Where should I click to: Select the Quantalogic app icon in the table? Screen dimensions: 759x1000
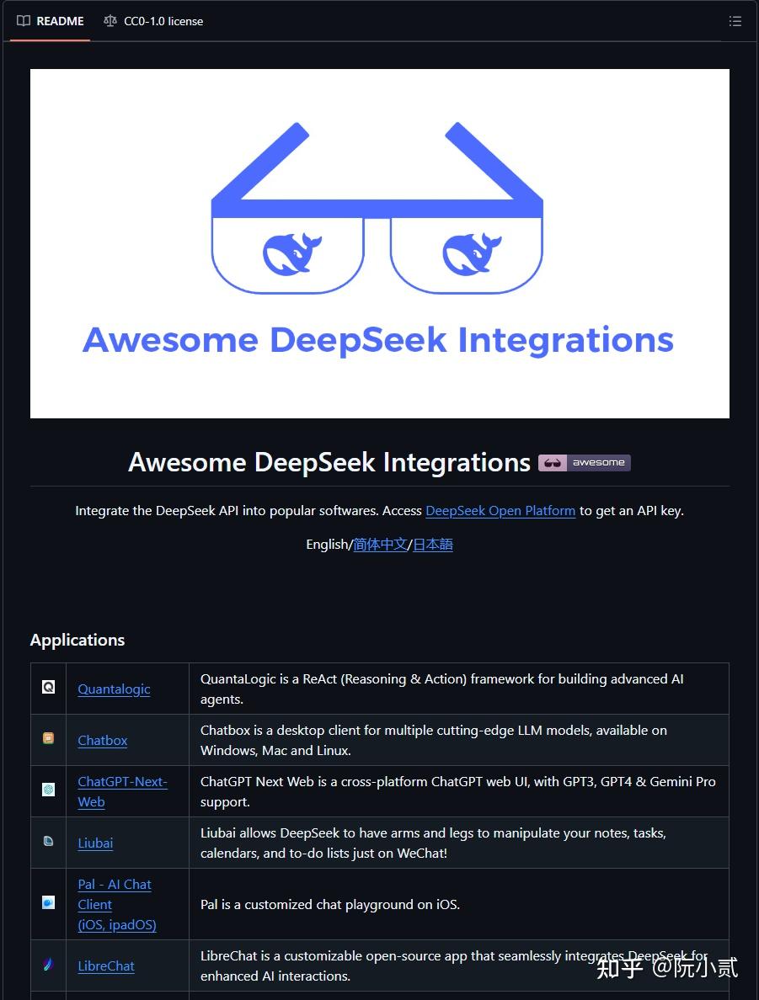coord(48,687)
